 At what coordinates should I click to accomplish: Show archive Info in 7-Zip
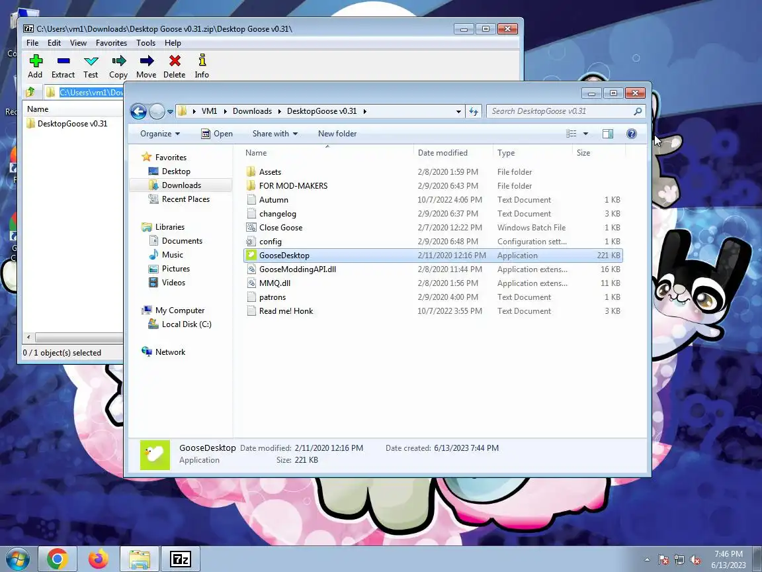pos(202,66)
